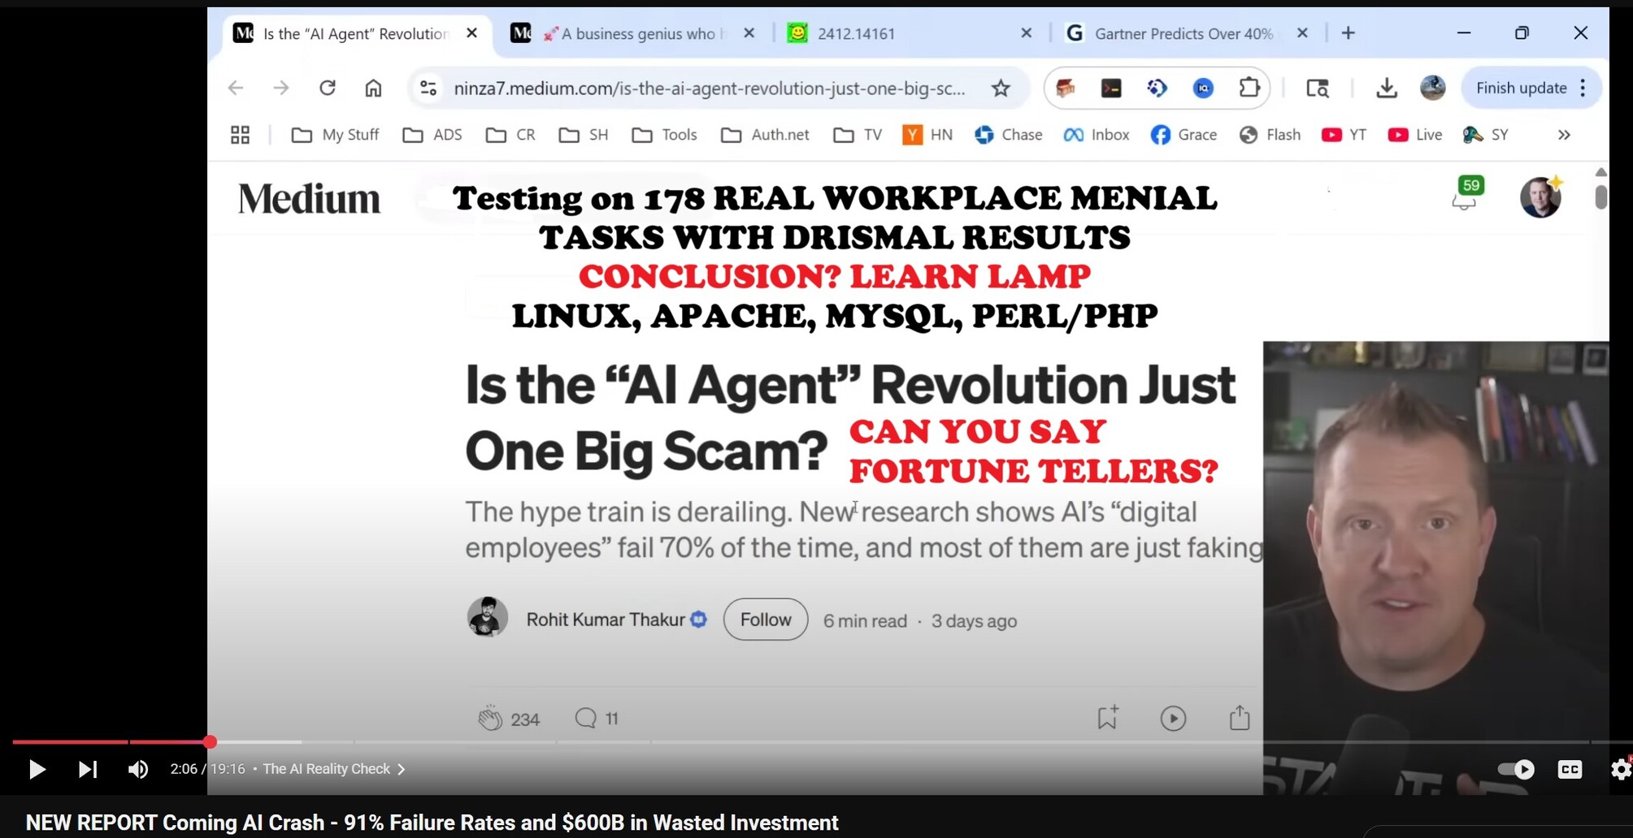Open the terminal-style extension icon
The width and height of the screenshot is (1633, 838).
click(x=1111, y=88)
